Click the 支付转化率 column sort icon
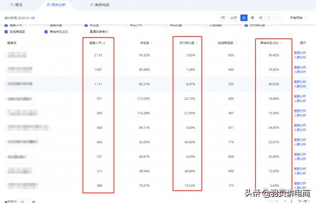316x203 pixels. [197, 43]
